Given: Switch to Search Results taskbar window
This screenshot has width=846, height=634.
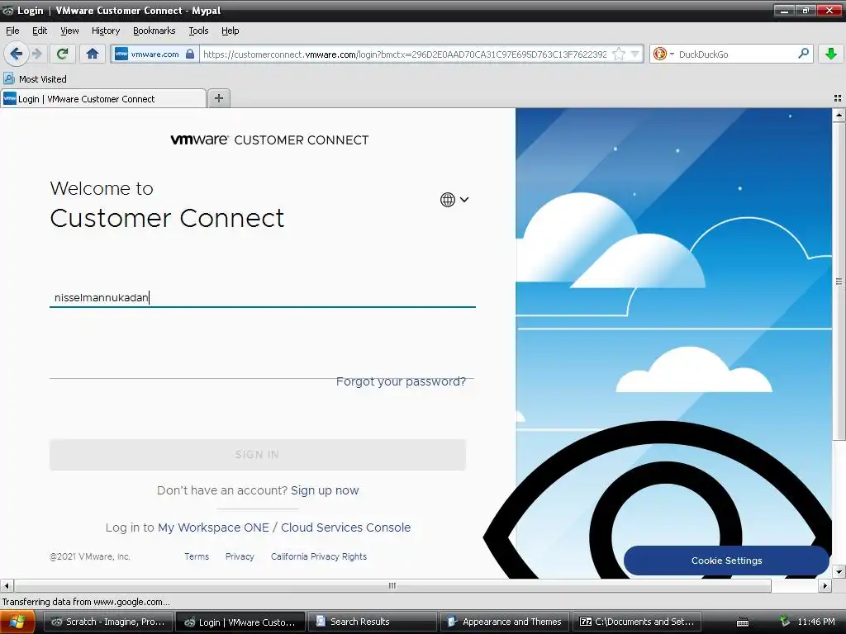Looking at the screenshot, I should click(x=374, y=622).
